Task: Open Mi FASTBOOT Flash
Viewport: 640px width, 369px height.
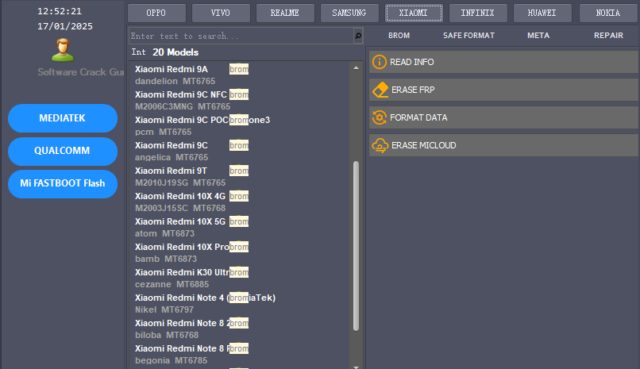Action: (62, 183)
